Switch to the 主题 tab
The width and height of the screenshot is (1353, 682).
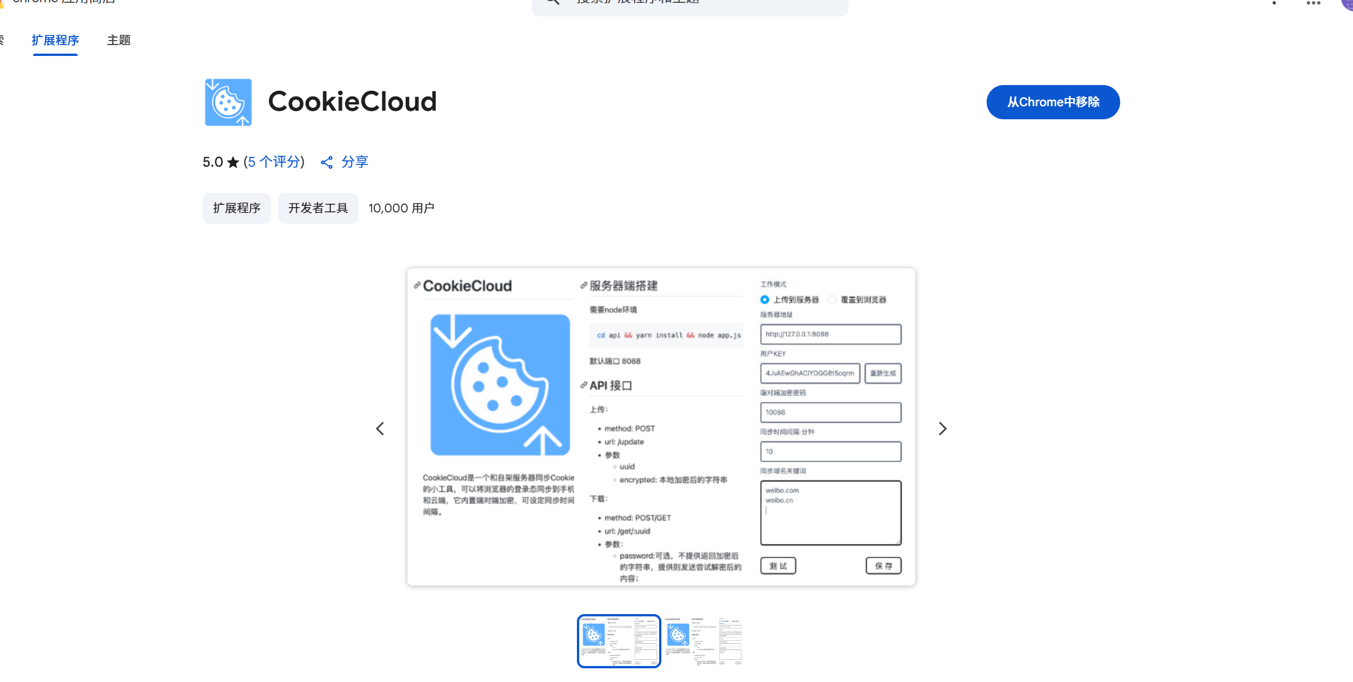pos(119,41)
